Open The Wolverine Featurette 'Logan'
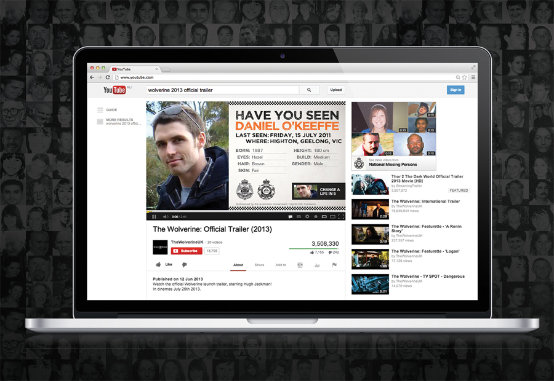This screenshot has width=554, height=381. pos(425,251)
